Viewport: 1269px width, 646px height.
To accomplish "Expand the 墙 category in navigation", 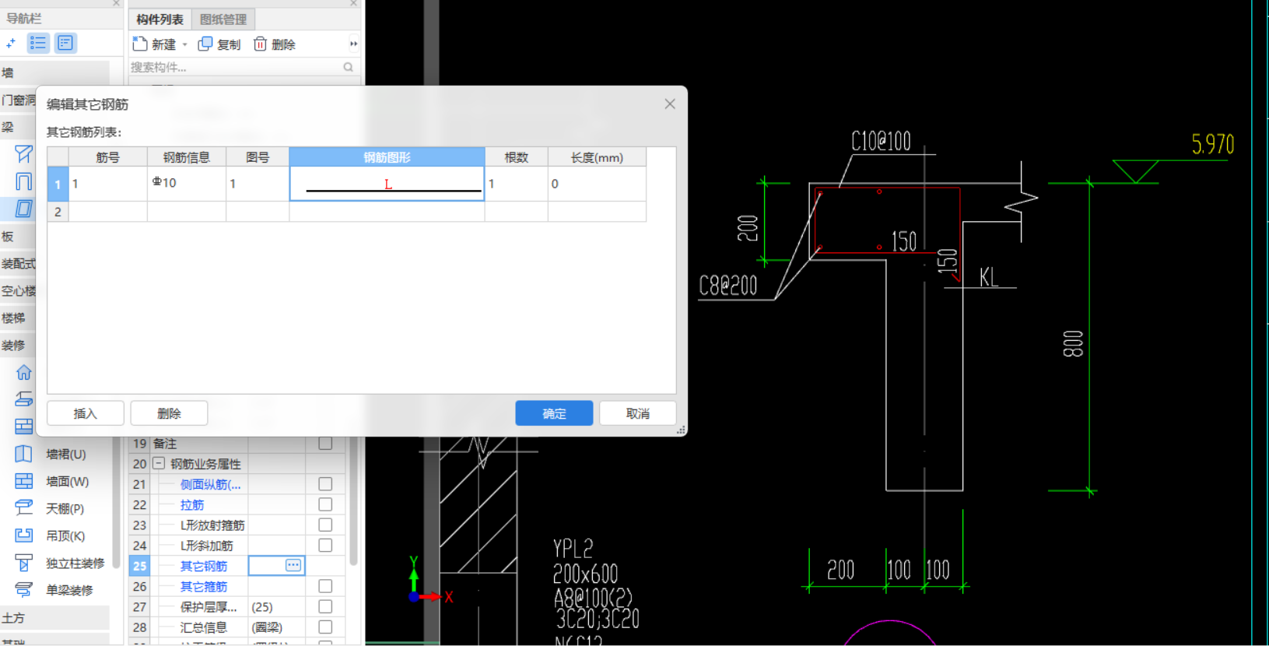I will pos(54,72).
